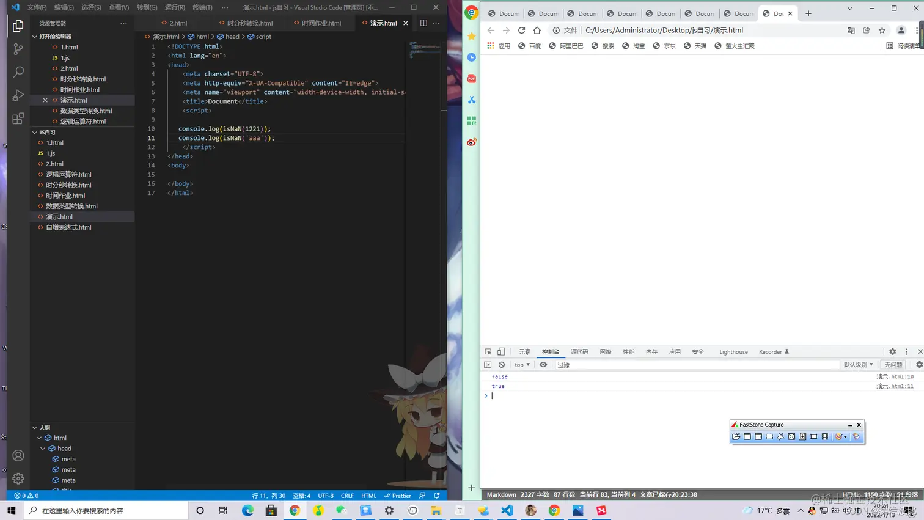The width and height of the screenshot is (924, 520).
Task: Collapse the 大纲 outline section
Action: [35, 428]
